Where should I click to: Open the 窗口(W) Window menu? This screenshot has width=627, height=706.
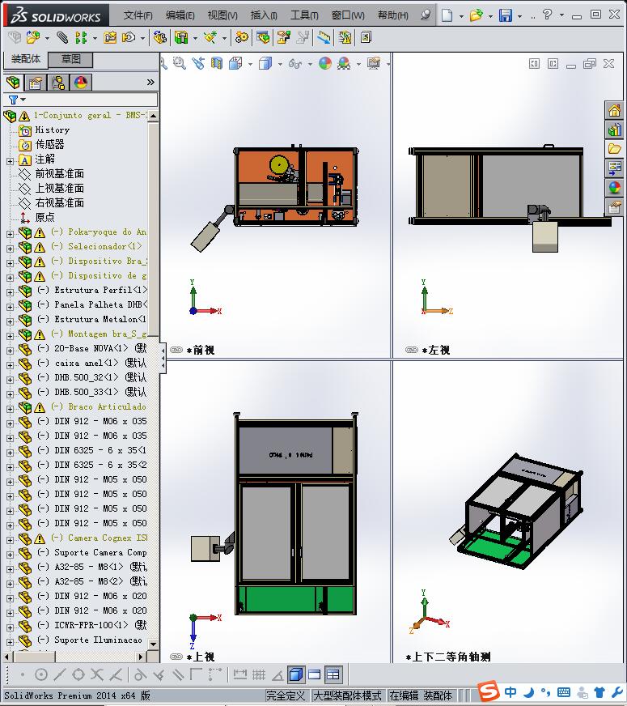[348, 15]
